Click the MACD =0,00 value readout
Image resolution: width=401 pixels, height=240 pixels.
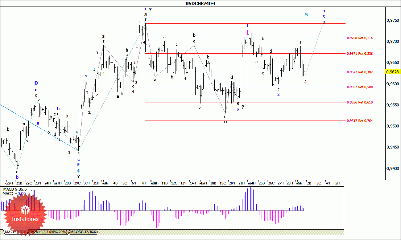point(14,194)
